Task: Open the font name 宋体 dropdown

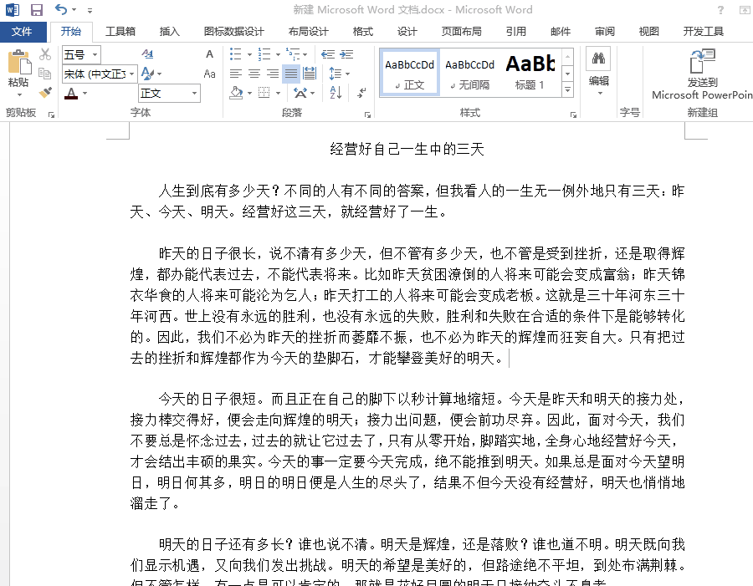Action: pos(132,74)
